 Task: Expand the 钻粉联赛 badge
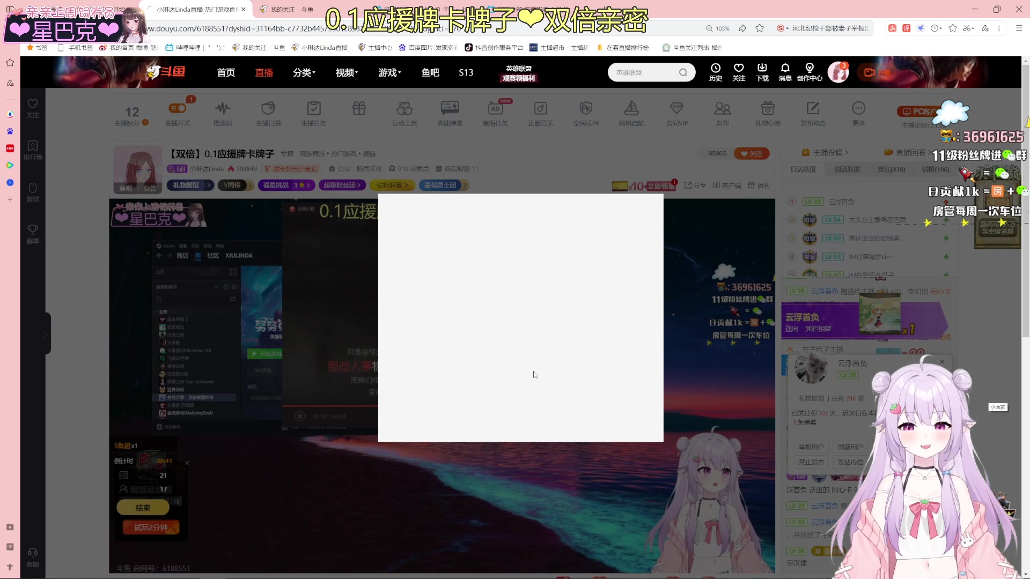pyautogui.click(x=392, y=185)
